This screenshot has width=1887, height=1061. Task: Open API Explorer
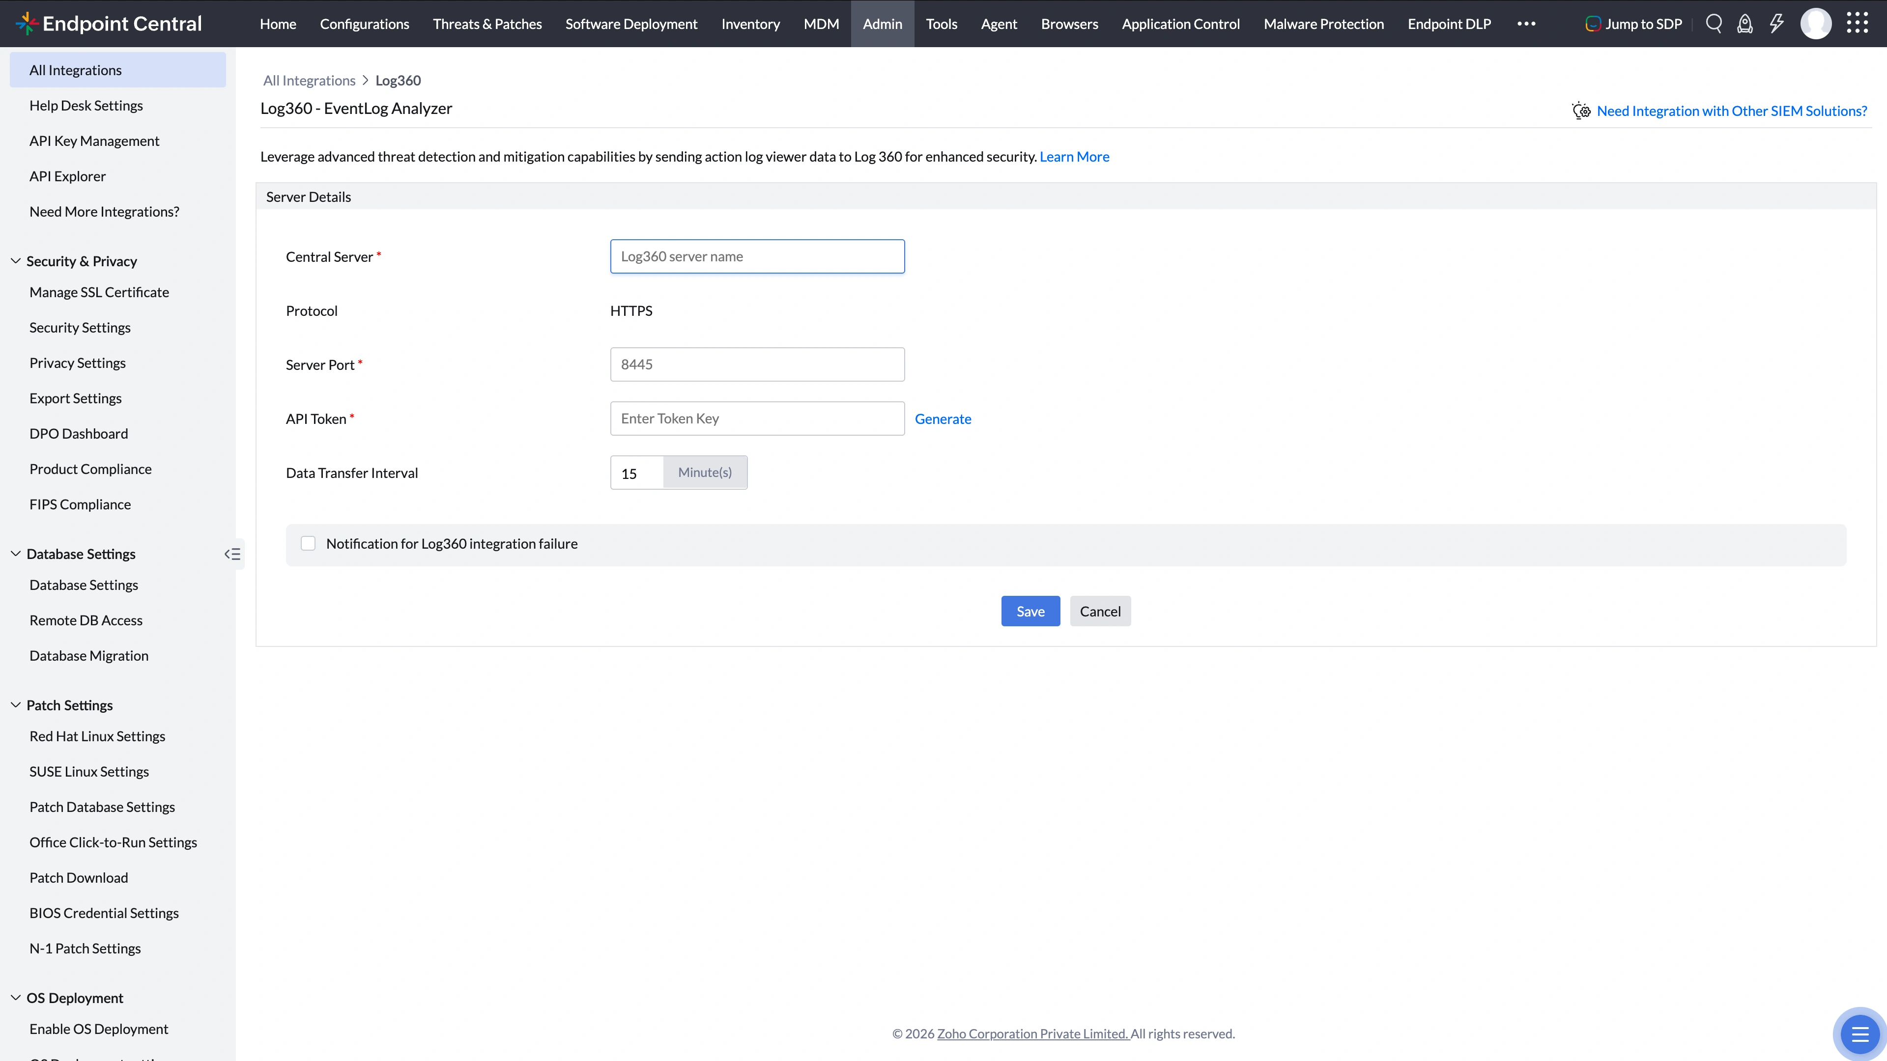[67, 176]
